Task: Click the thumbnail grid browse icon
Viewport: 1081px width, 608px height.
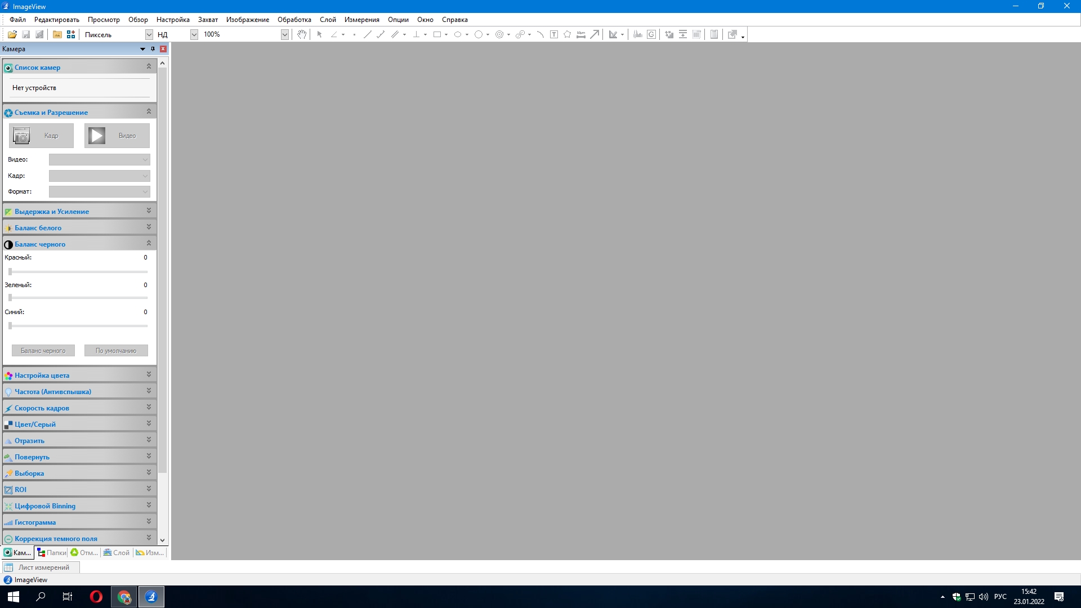Action: [x=71, y=34]
